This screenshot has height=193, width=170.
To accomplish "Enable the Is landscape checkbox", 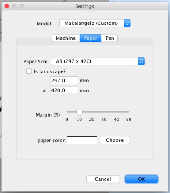I will pyautogui.click(x=29, y=71).
